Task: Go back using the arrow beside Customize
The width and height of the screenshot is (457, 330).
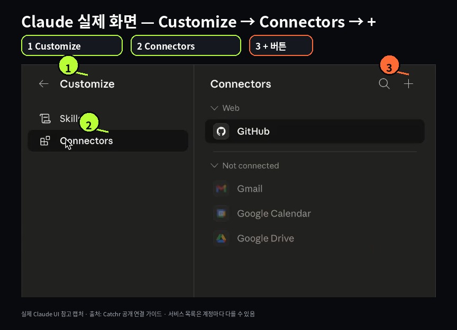Action: click(x=44, y=84)
